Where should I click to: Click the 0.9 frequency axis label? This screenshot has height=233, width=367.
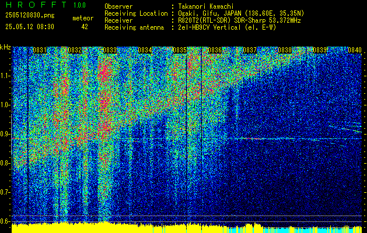[5, 134]
